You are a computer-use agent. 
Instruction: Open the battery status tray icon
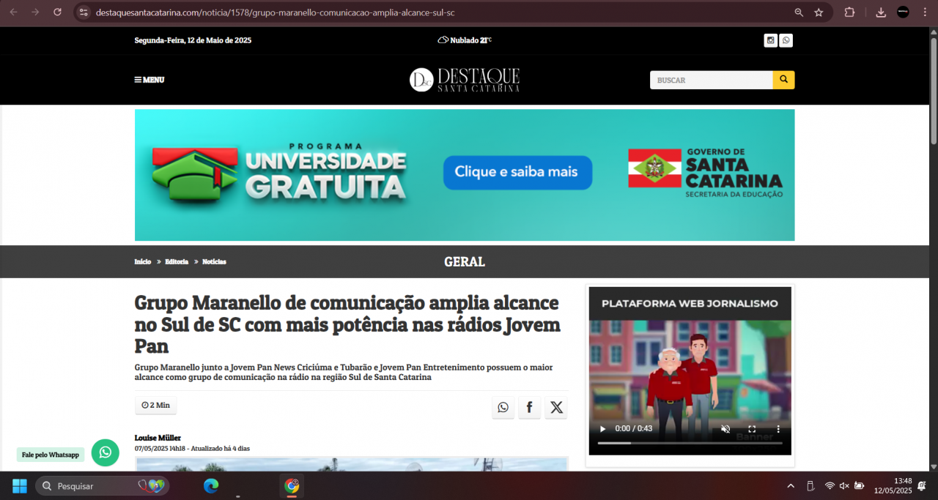[859, 486]
